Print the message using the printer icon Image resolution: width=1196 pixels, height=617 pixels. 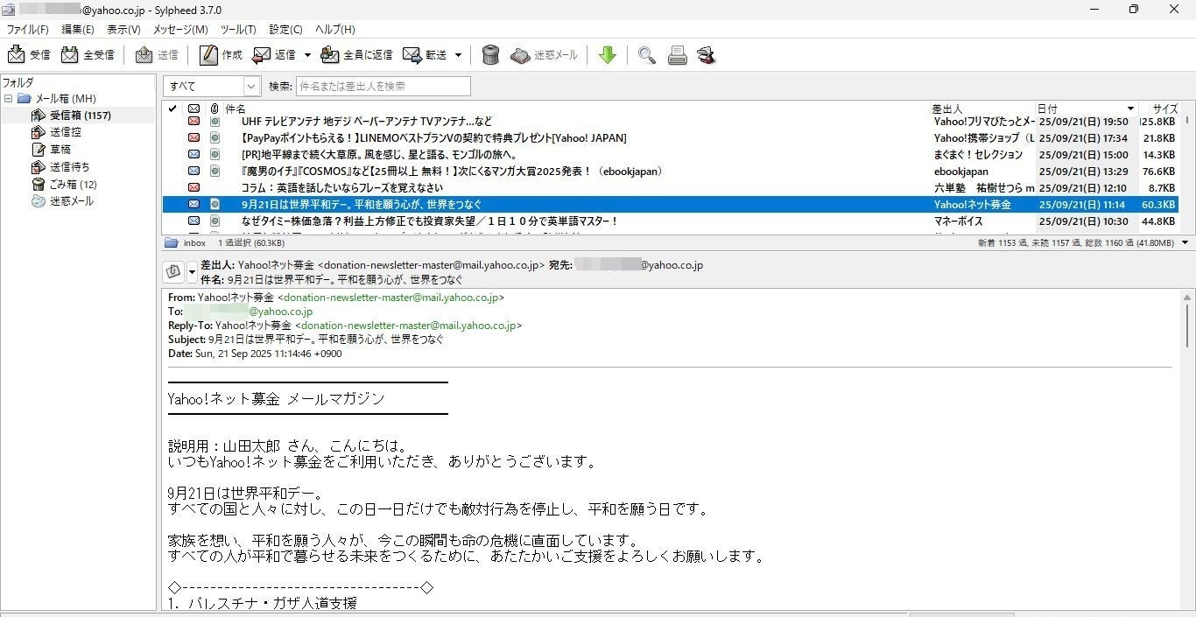pos(677,55)
